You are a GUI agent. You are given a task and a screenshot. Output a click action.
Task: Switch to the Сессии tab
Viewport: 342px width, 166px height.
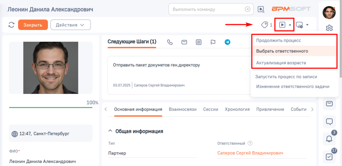(211, 109)
